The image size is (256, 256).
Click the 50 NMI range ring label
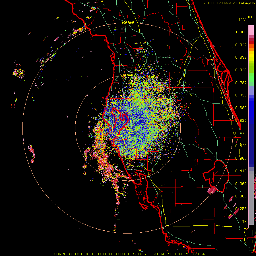pos(128,75)
